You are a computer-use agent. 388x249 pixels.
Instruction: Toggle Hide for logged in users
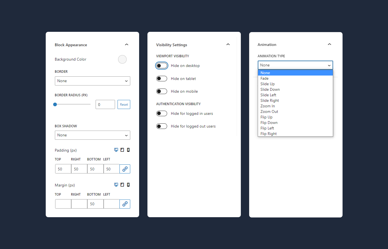coord(162,113)
